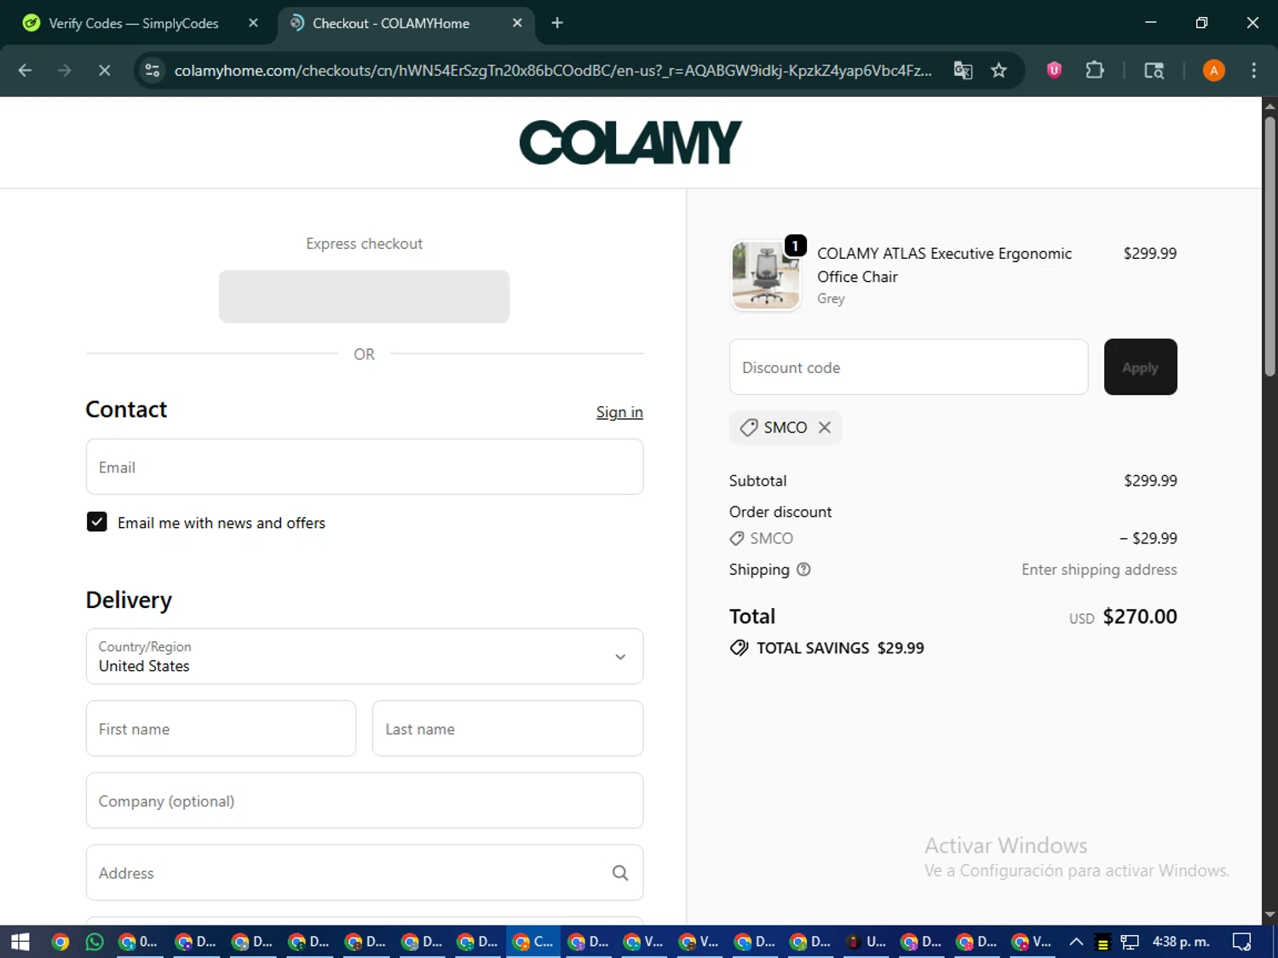
Task: Open the tab search side panel icon
Action: tap(1154, 71)
